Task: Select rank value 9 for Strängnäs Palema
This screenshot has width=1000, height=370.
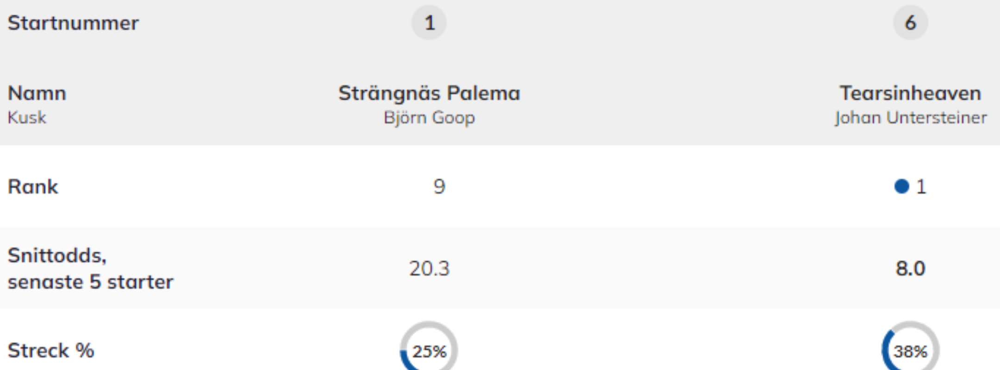Action: pyautogui.click(x=439, y=186)
